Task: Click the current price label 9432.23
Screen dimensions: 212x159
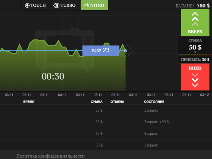Action: 101,51
